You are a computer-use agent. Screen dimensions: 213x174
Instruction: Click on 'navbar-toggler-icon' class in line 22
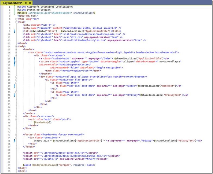(75, 71)
